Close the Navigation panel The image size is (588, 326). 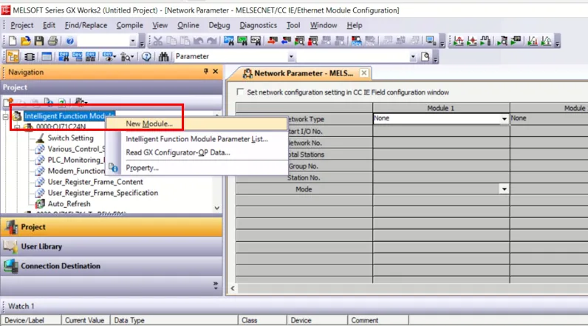pyautogui.click(x=215, y=71)
